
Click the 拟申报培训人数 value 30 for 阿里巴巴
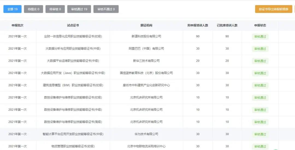198,49
